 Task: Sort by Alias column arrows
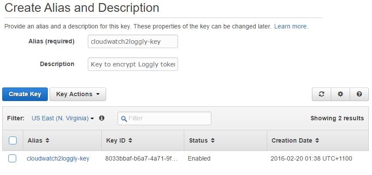pos(47,141)
